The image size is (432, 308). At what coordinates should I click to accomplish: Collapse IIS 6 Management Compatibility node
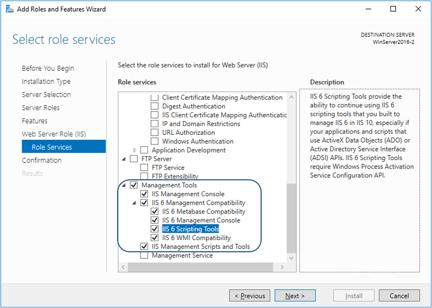pyautogui.click(x=135, y=203)
